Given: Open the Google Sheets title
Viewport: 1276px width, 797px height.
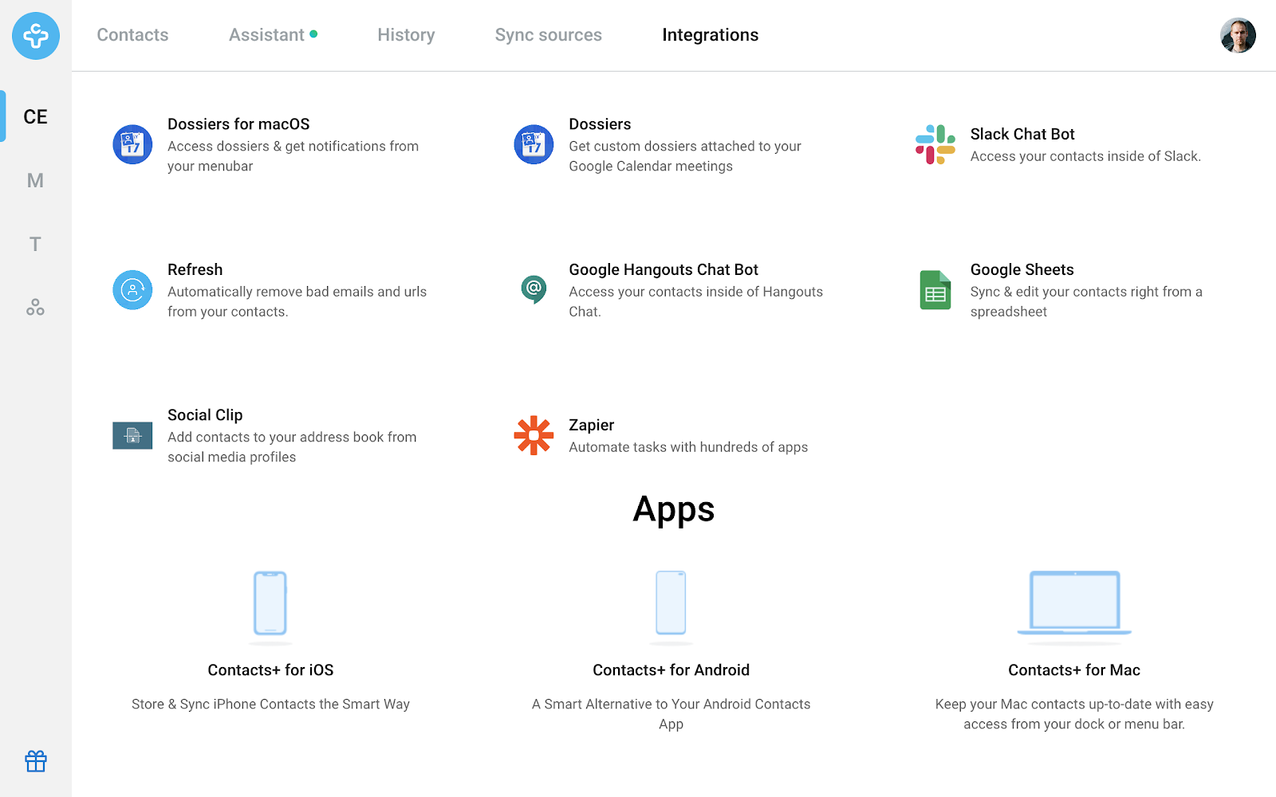Looking at the screenshot, I should coord(1022,269).
